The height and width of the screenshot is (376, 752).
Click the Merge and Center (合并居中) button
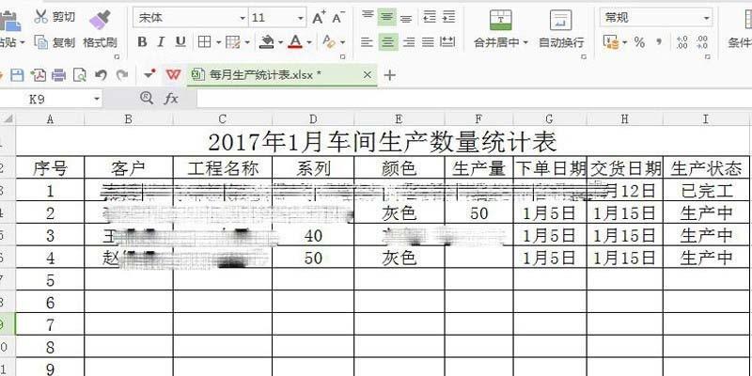tap(502, 28)
